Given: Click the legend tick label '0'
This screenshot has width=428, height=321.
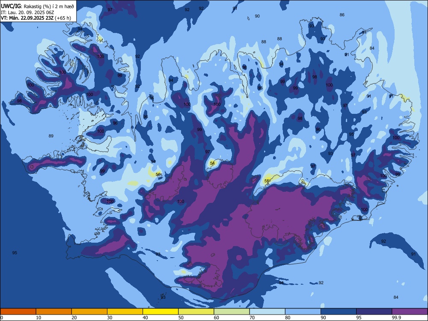Looking at the screenshot, I should pos(2,318).
